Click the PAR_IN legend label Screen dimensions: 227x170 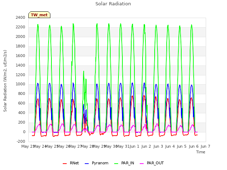[128, 163]
